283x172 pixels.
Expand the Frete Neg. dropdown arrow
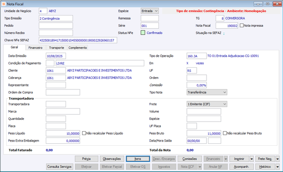click(x=278, y=159)
